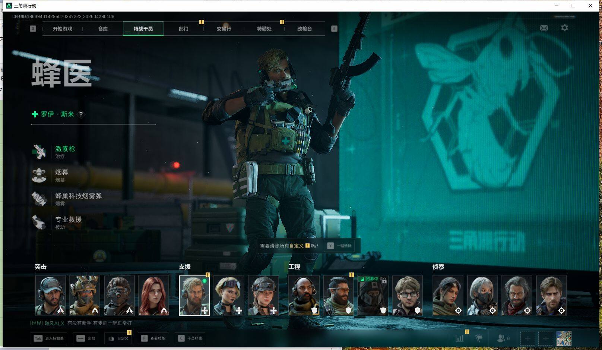The width and height of the screenshot is (602, 350).
Task: Open the mail inbox envelope icon
Action: 544,28
